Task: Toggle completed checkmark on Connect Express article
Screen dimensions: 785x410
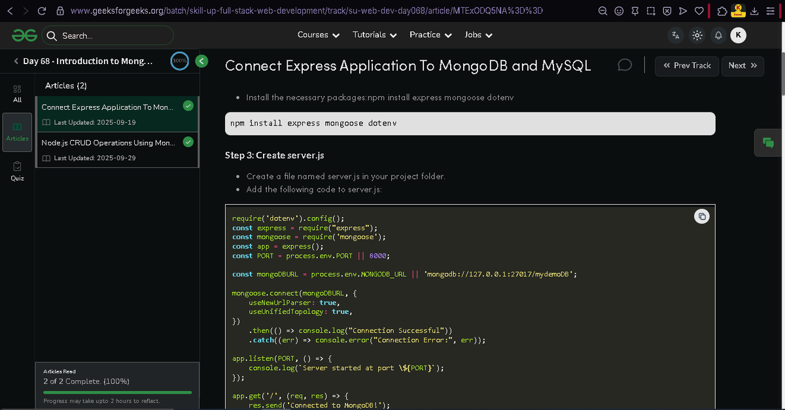Action: pos(188,105)
